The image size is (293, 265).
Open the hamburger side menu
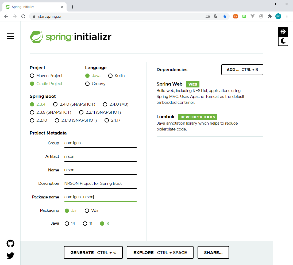pyautogui.click(x=10, y=36)
